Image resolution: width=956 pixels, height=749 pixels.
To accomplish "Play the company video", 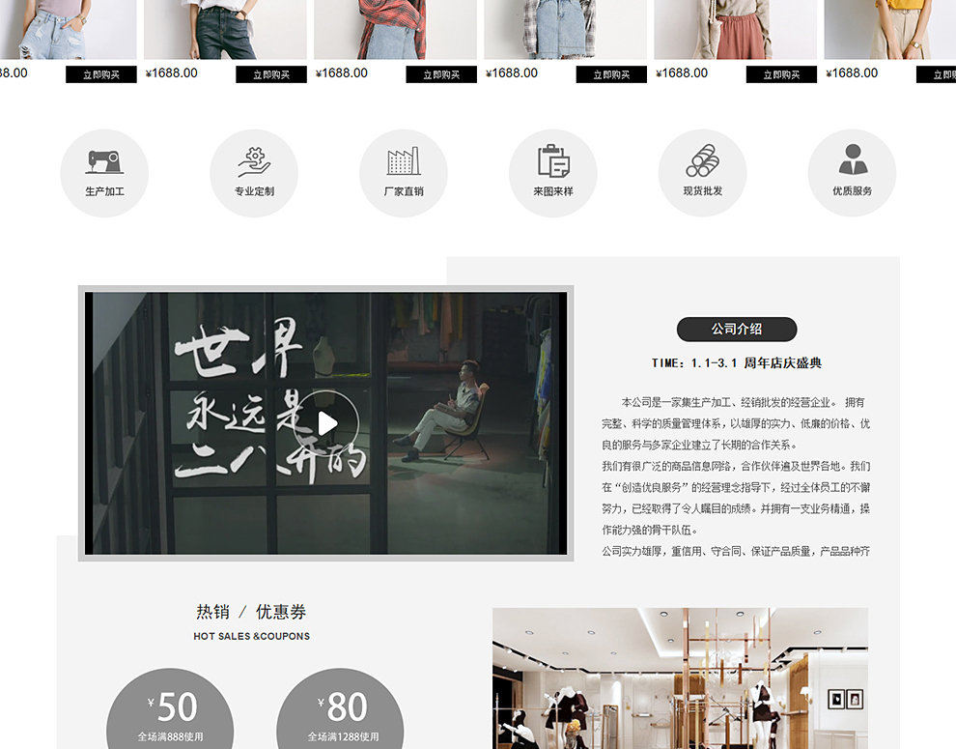I will [x=326, y=423].
